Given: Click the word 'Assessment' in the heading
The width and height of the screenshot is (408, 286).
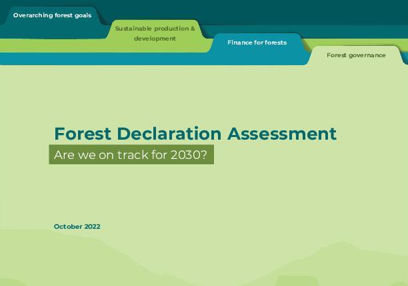Looking at the screenshot, I should point(282,134).
